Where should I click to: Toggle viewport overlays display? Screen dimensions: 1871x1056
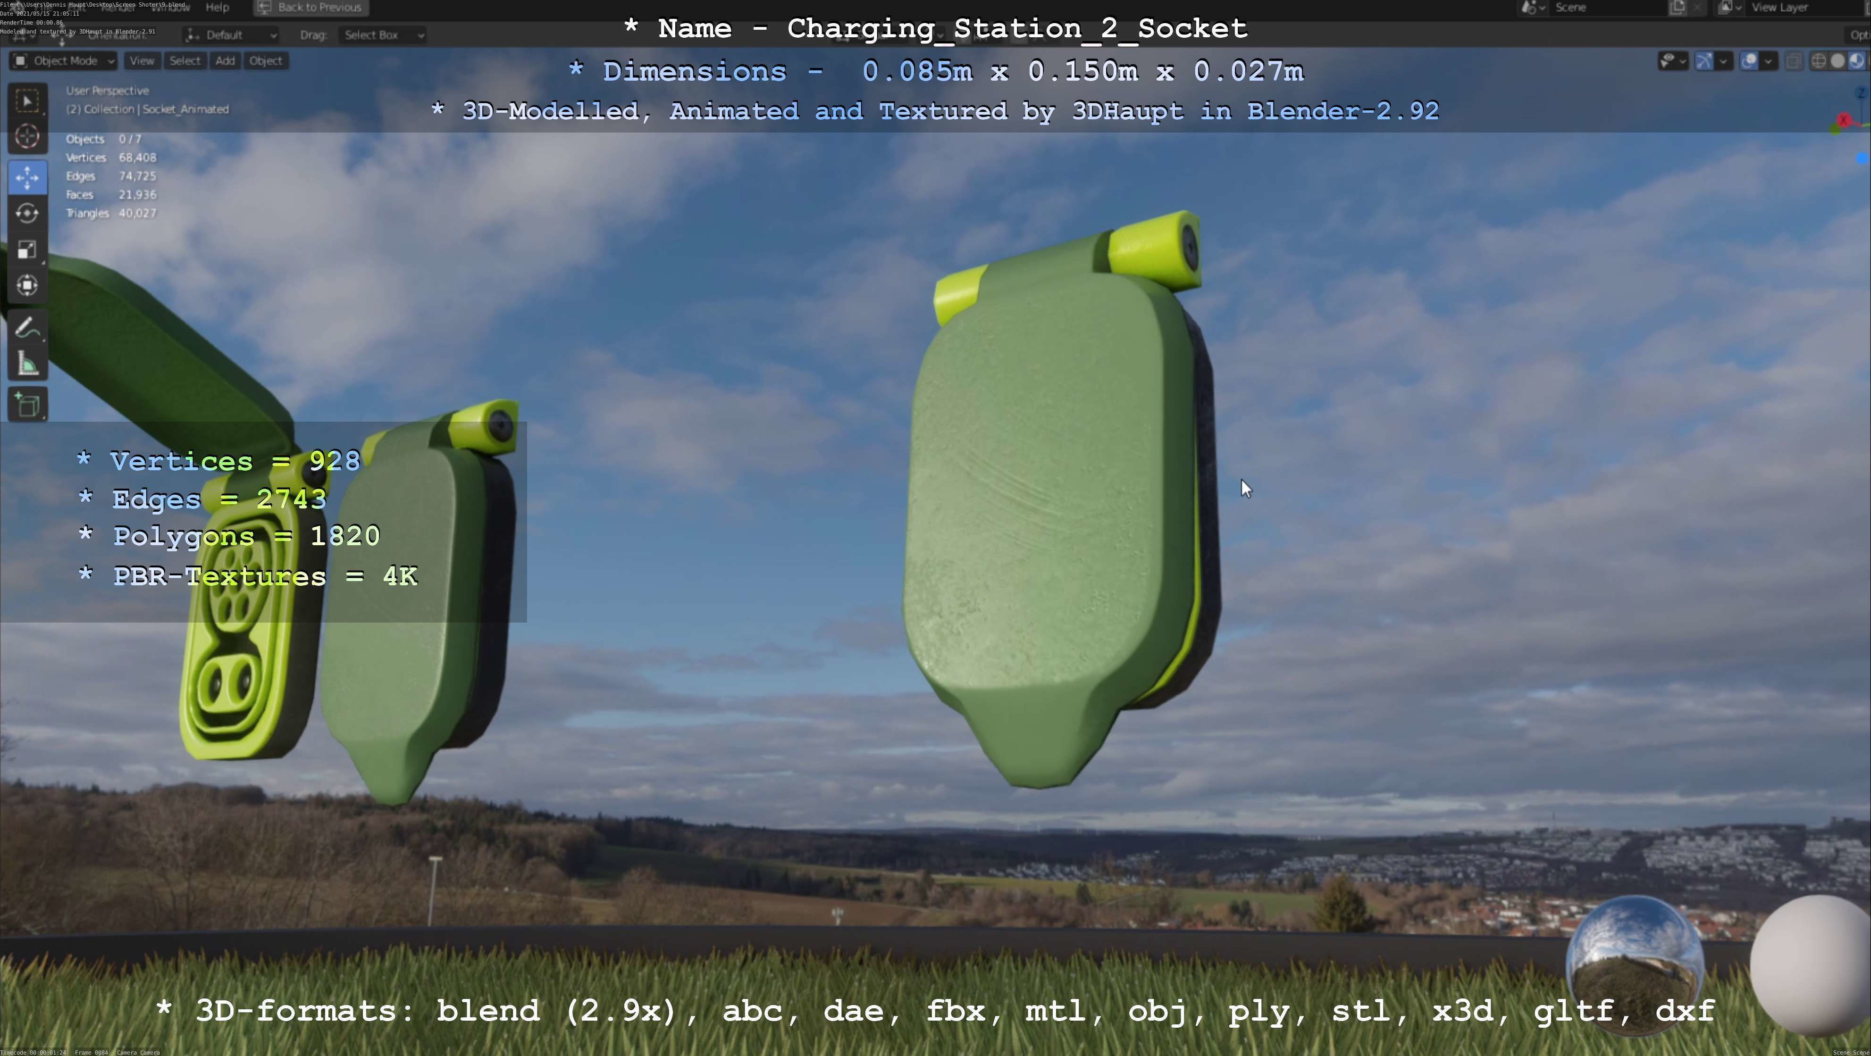coord(1749,61)
